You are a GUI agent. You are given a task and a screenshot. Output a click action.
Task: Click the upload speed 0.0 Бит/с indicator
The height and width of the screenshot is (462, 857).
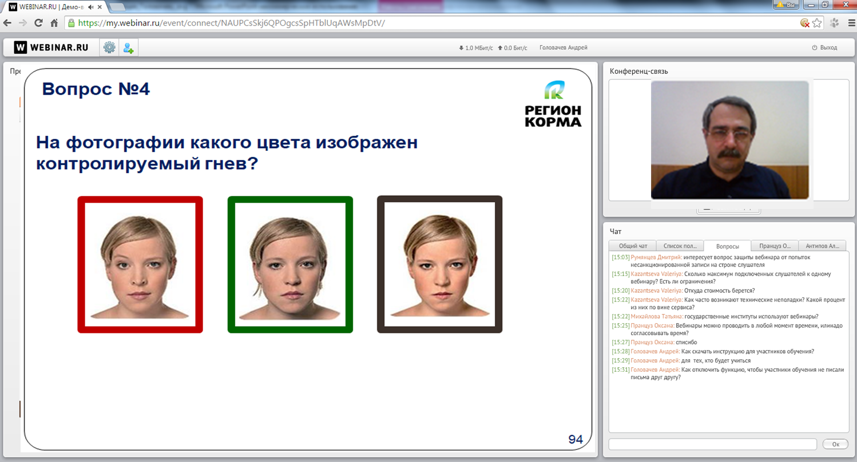(x=513, y=48)
